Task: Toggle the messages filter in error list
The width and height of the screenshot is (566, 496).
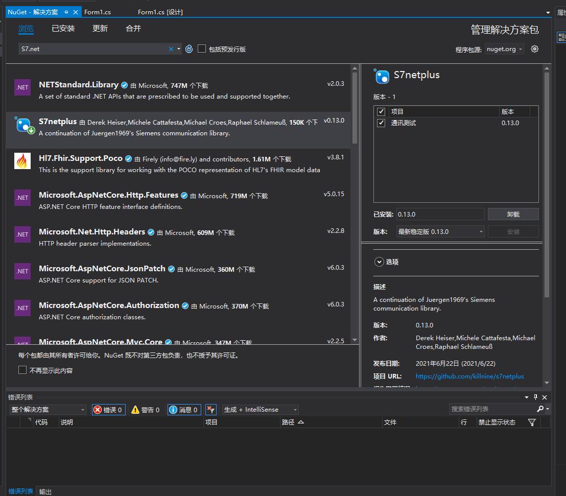Action: tap(184, 409)
